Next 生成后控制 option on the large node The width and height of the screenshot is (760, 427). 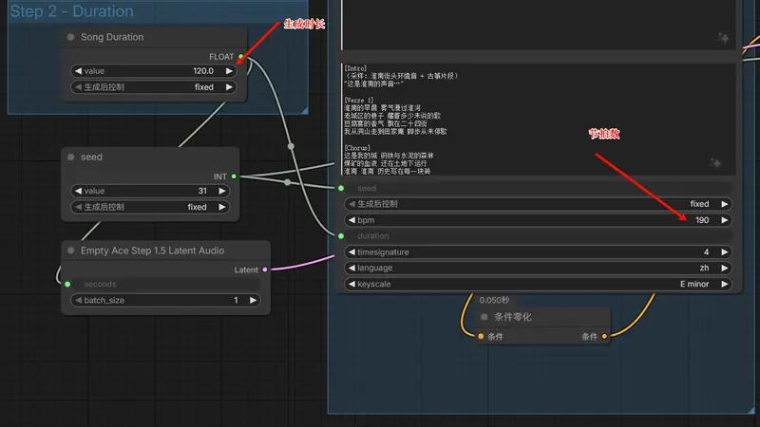pyautogui.click(x=724, y=204)
